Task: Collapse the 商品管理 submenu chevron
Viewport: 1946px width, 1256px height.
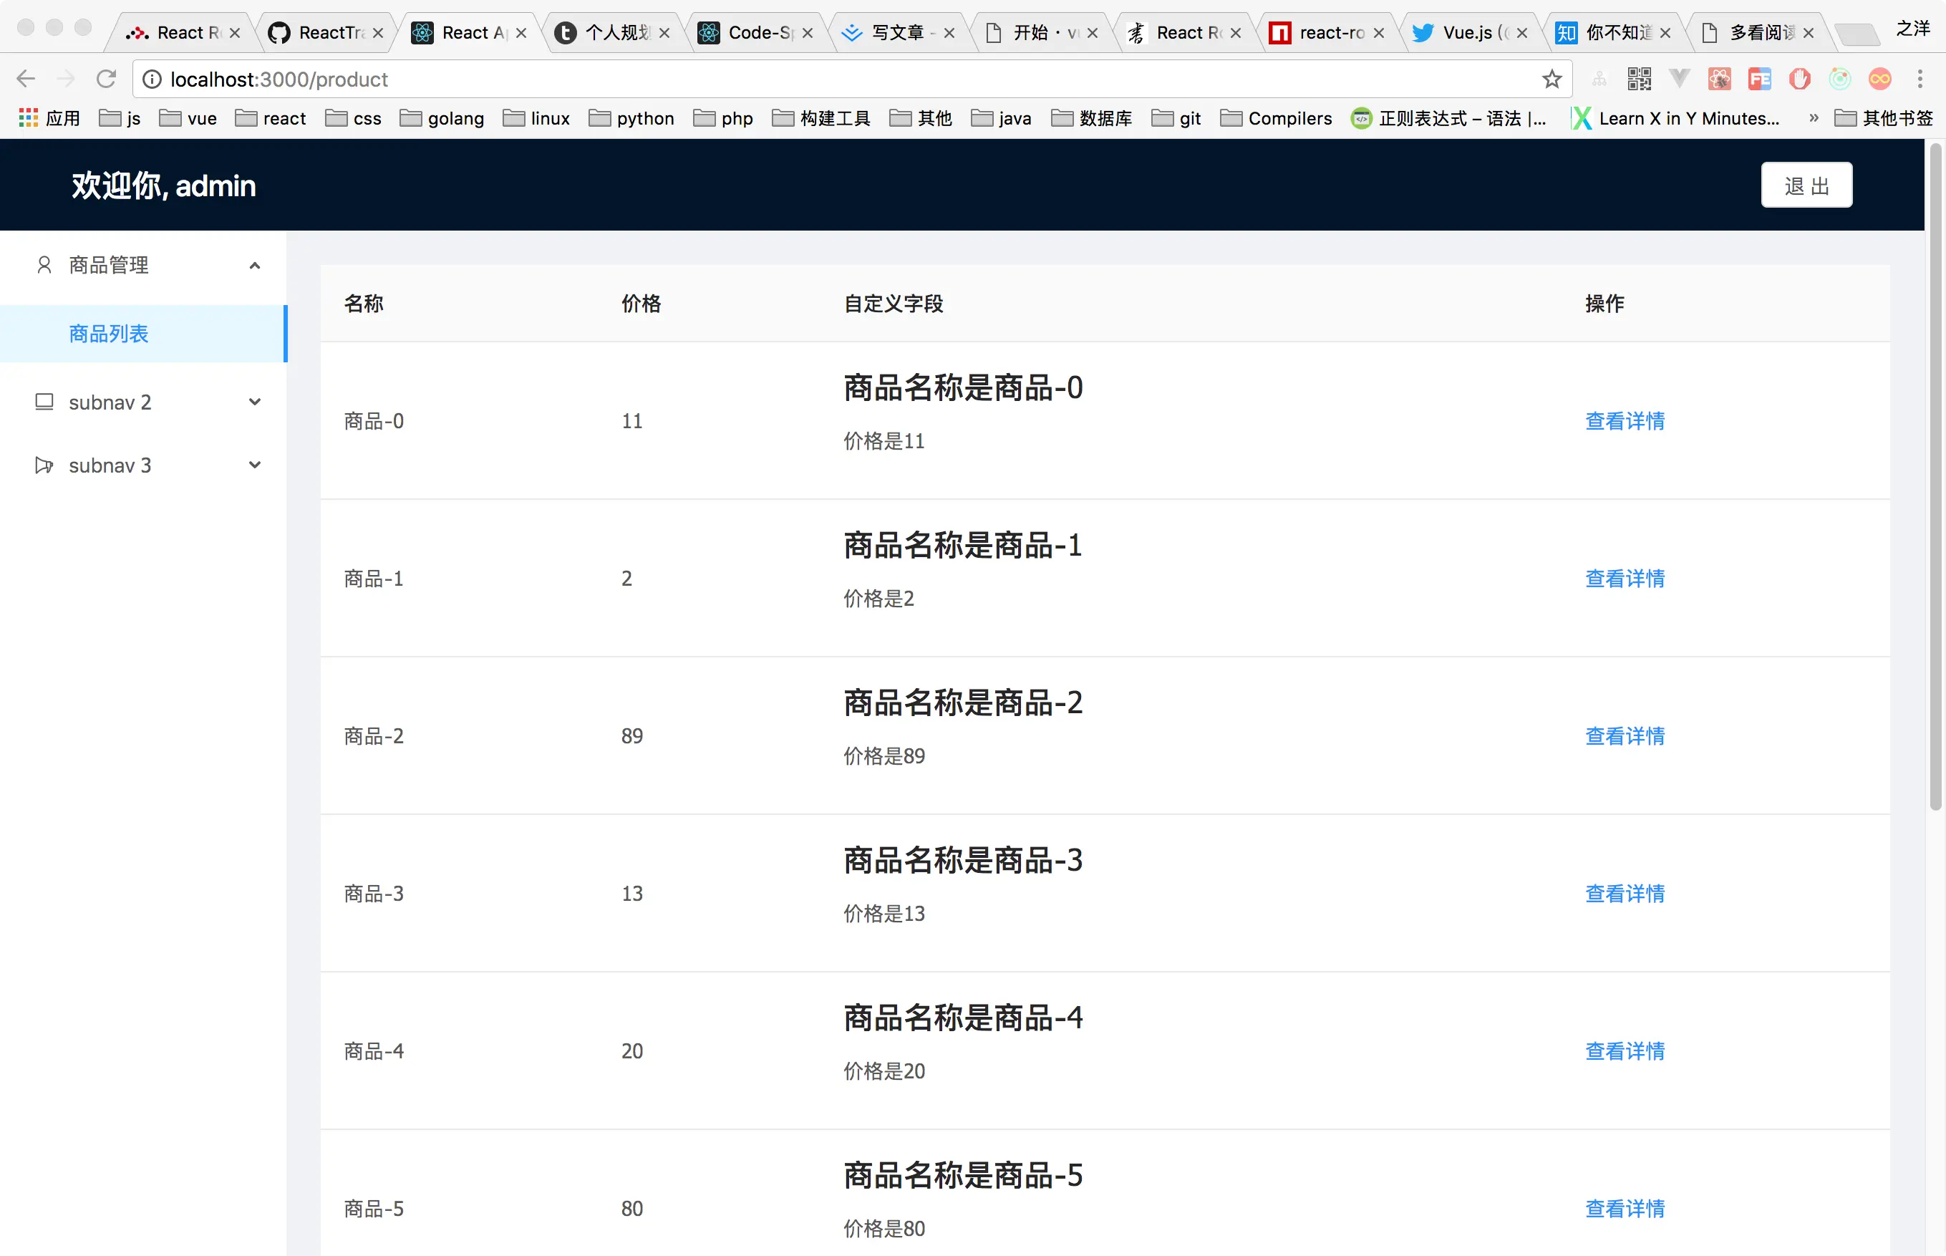Action: click(254, 265)
